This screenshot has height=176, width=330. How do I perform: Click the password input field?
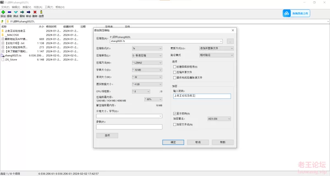point(202,96)
